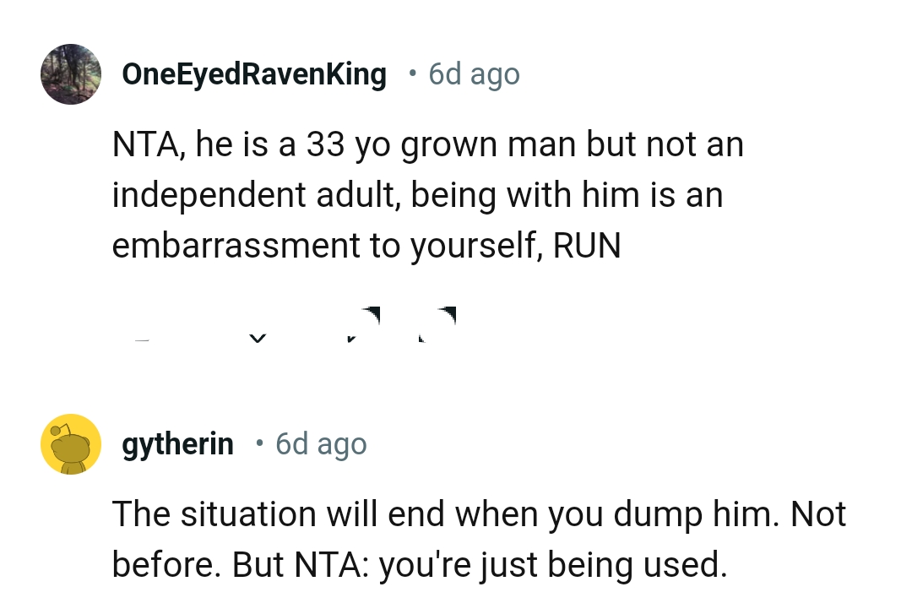Click the rightmost forward arrow icon
Image resolution: width=912 pixels, height=614 pixels.
[439, 325]
